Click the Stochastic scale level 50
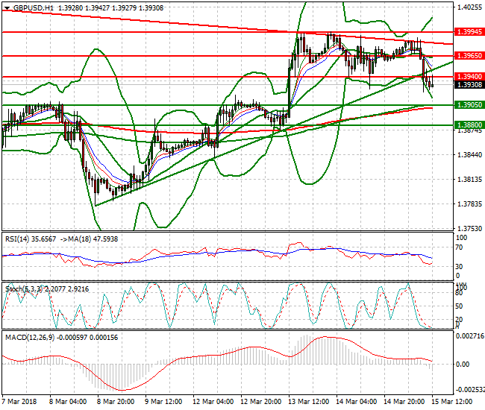 [x=460, y=306]
